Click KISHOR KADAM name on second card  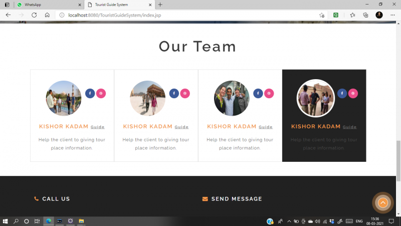pos(147,126)
